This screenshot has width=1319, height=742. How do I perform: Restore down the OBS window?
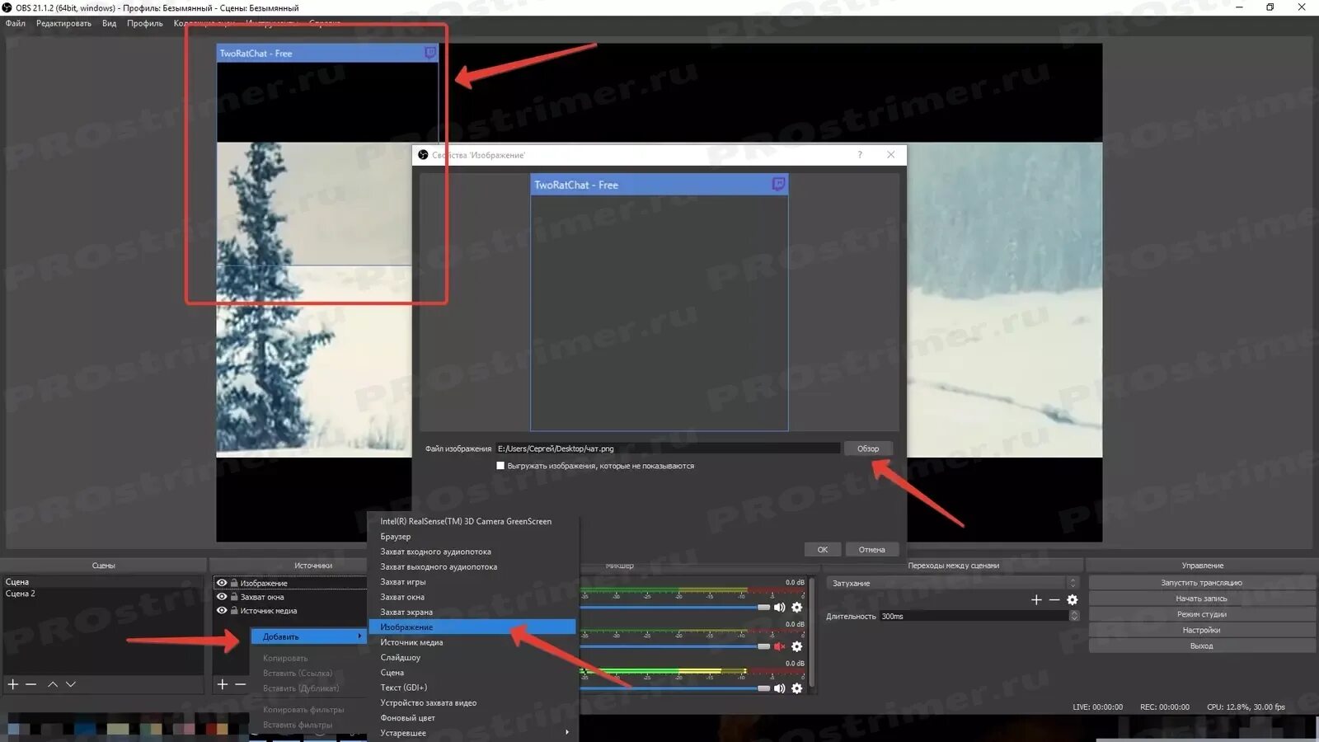(1270, 7)
